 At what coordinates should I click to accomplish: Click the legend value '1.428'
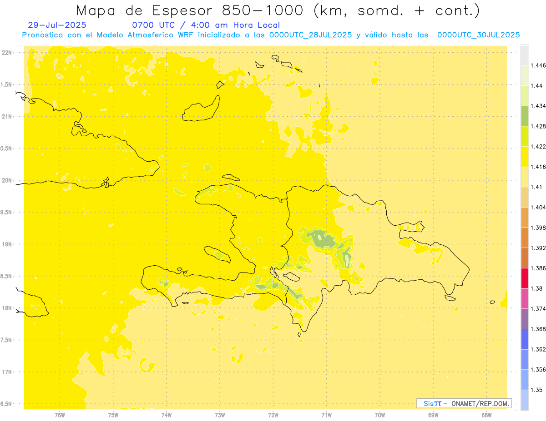538,126
